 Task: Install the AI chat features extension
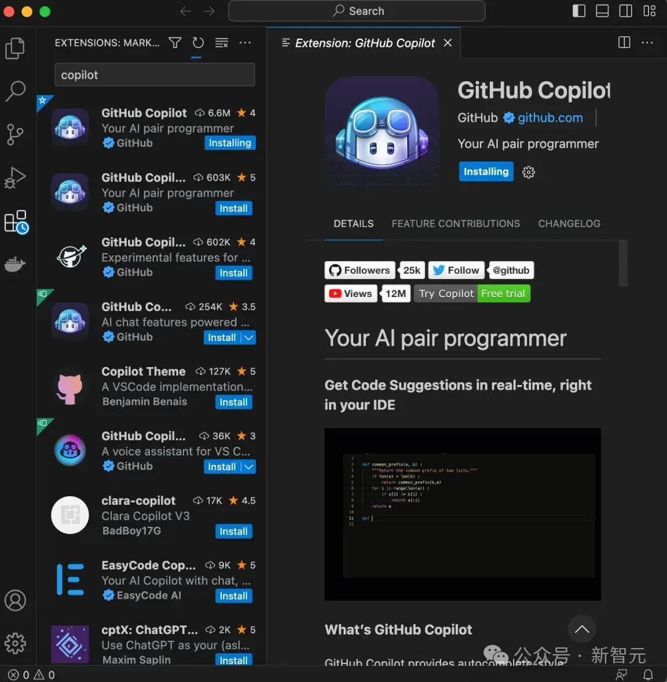(222, 338)
